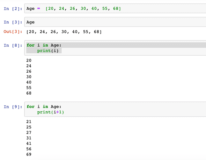Image resolution: width=206 pixels, height=160 pixels.
Task: Click the Out[3] output prompt
Action: pyautogui.click(x=13, y=32)
